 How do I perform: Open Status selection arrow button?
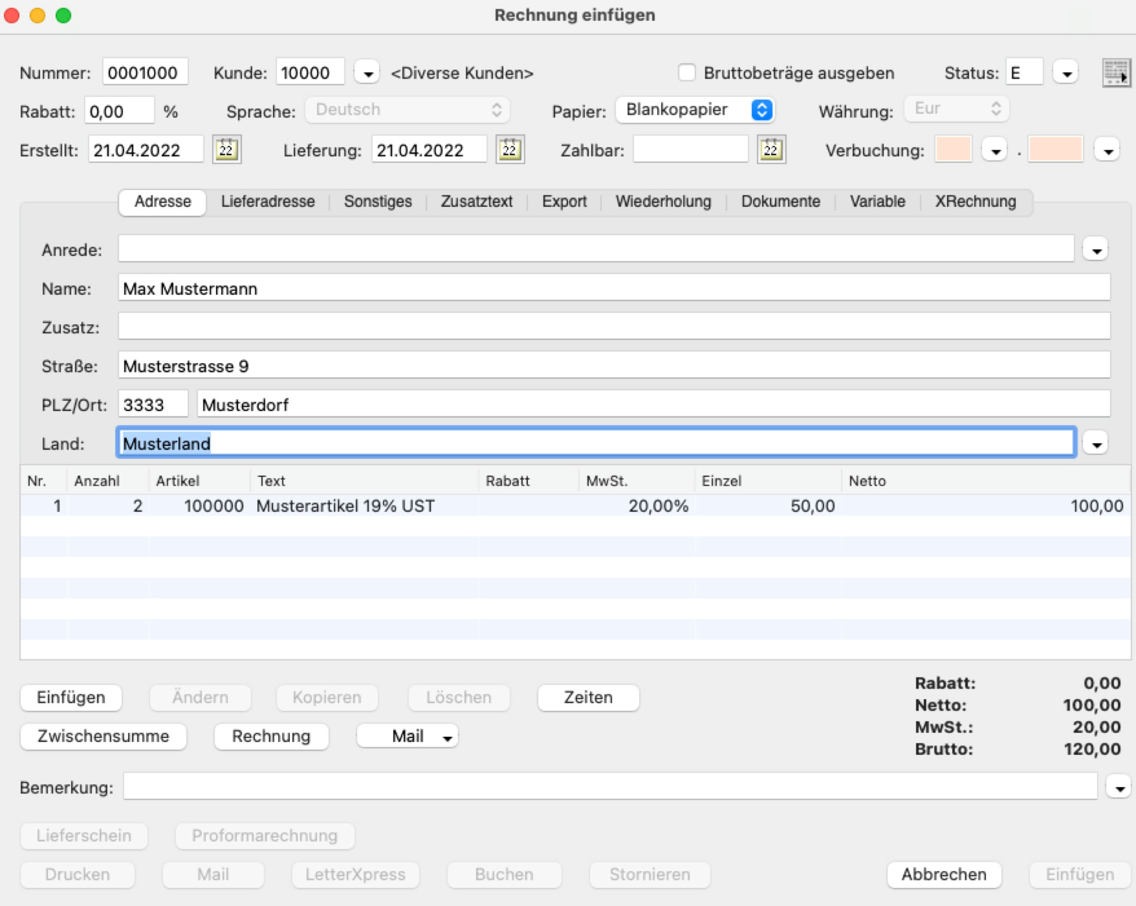1066,74
